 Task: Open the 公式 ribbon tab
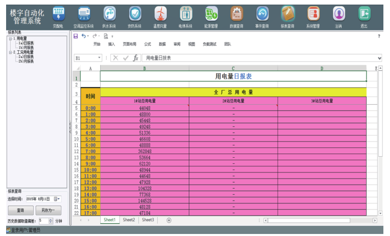[x=147, y=44]
